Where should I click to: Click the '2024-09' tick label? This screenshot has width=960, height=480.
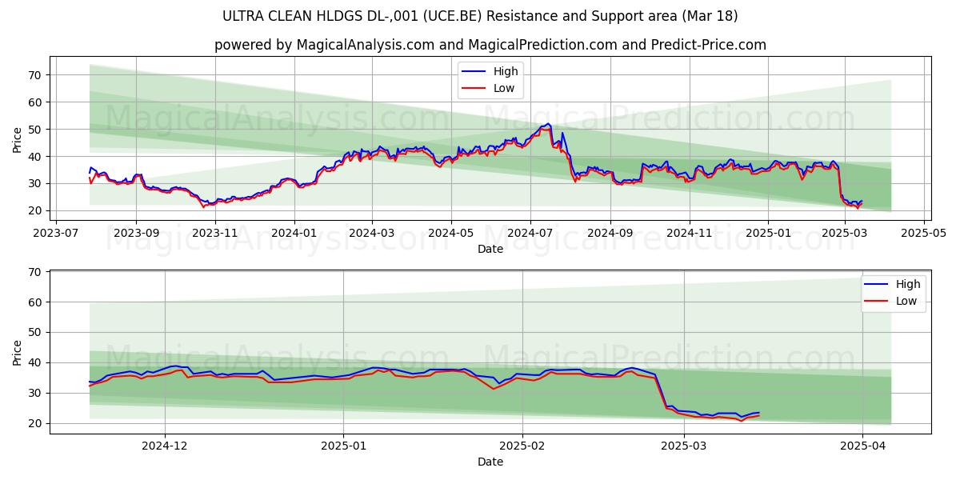coord(610,232)
